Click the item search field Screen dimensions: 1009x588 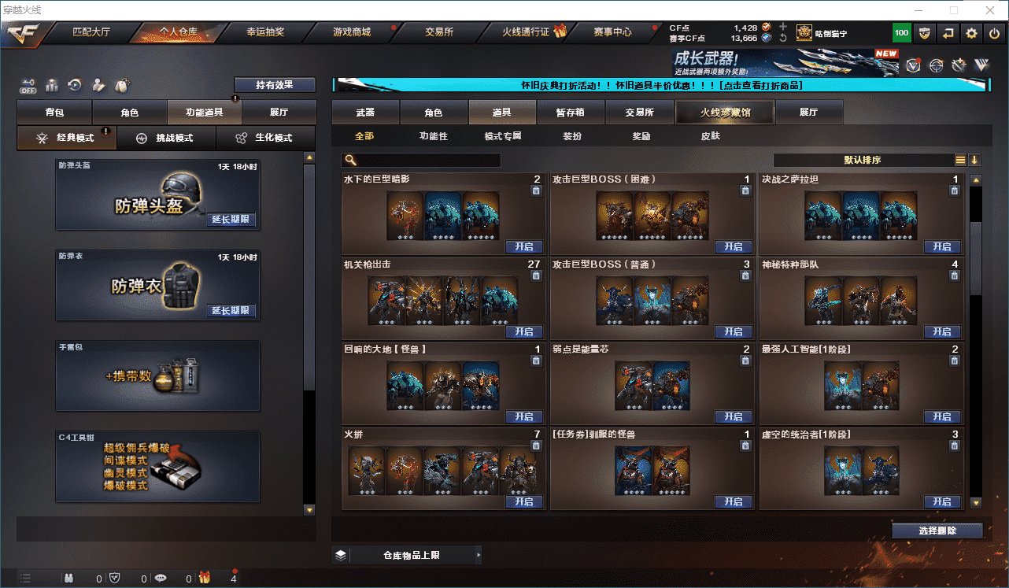[x=421, y=160]
